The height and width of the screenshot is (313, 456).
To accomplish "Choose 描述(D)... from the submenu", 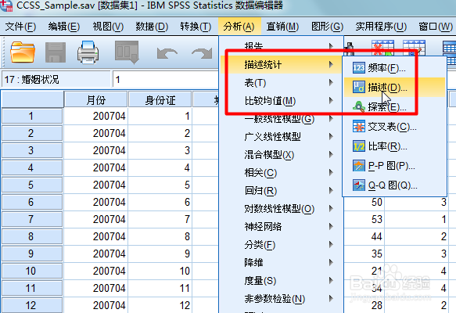I will [394, 88].
